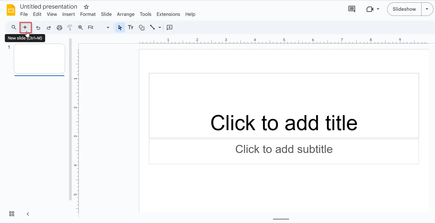
Task: Select the Line tool
Action: pos(152,27)
